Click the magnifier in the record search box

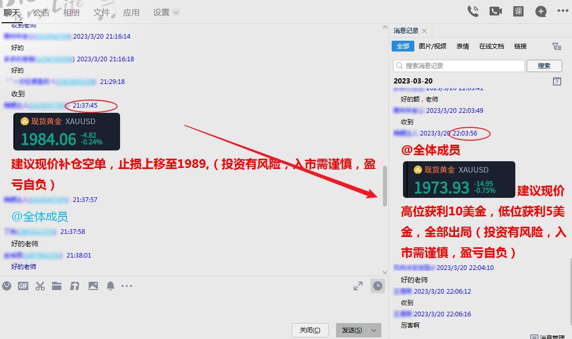(x=399, y=65)
